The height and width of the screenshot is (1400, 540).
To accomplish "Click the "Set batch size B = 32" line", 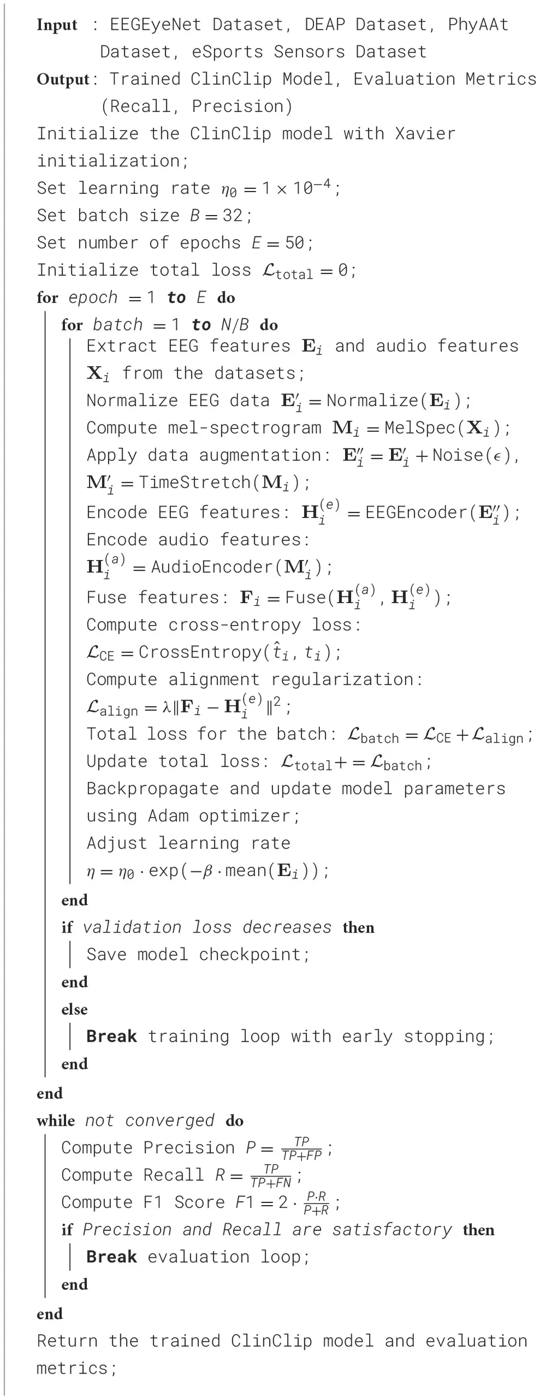I will pyautogui.click(x=145, y=216).
